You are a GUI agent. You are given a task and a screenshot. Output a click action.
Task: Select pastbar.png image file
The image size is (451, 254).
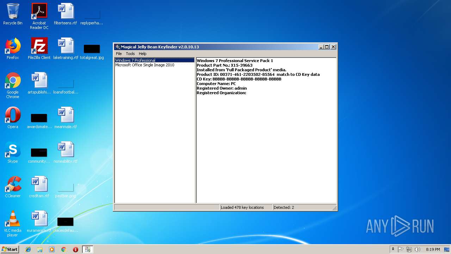click(x=66, y=190)
